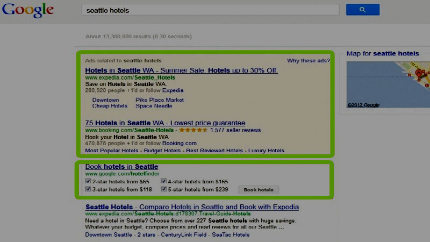Click the www.google.com/hotelfinder URL
Image resolution: width=430 pixels, height=242 pixels.
click(122, 174)
